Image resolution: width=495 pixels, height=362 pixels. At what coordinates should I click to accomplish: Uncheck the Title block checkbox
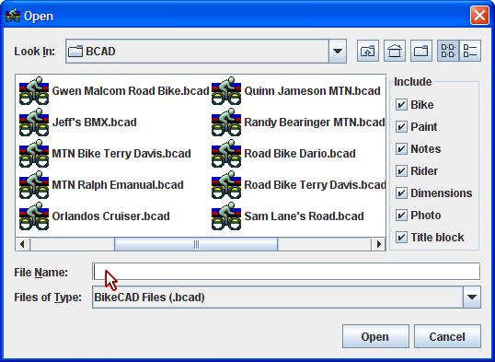click(401, 237)
